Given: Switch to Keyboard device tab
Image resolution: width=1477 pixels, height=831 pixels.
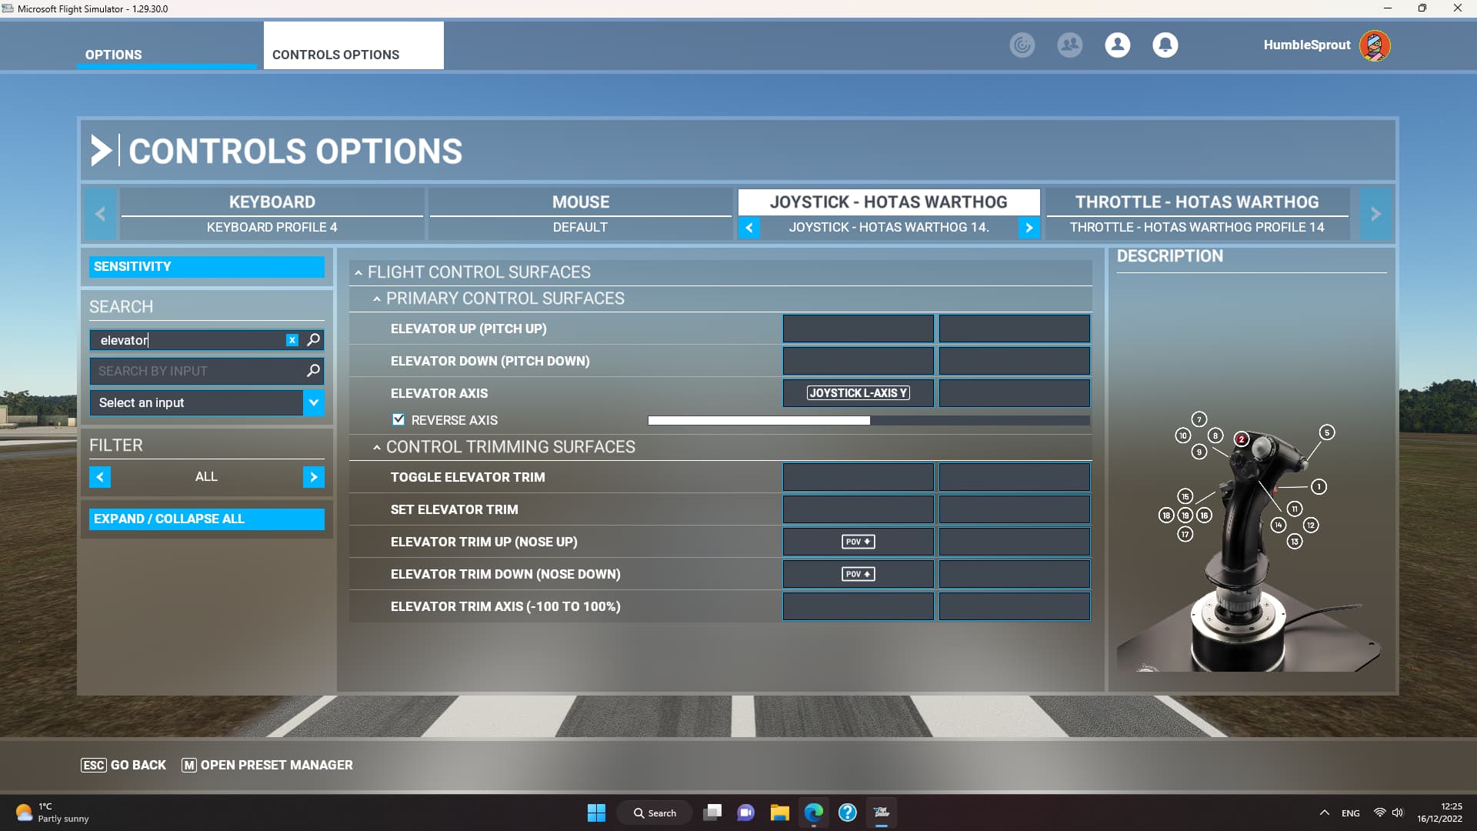Looking at the screenshot, I should click(272, 202).
